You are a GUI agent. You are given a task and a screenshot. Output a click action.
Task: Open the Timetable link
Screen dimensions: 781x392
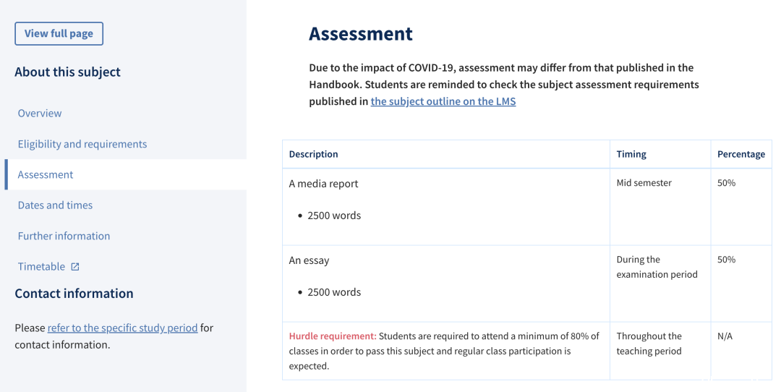41,266
